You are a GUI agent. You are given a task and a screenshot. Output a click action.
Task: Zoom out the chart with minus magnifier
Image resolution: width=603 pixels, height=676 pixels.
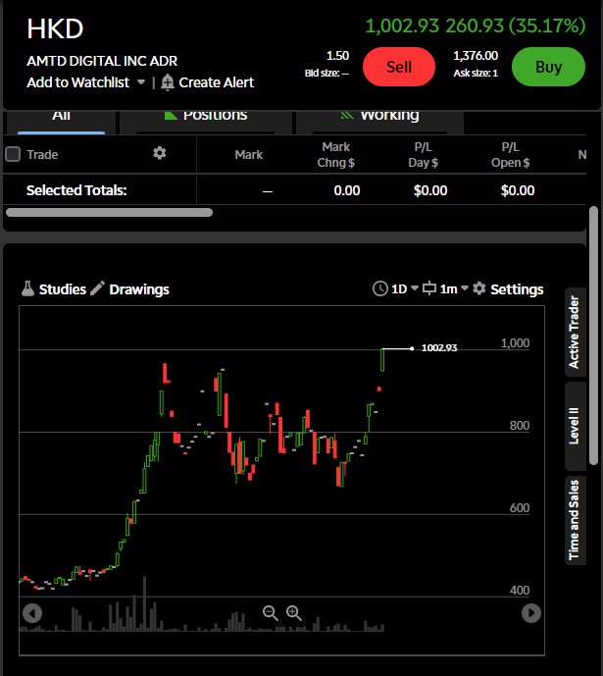tap(271, 612)
